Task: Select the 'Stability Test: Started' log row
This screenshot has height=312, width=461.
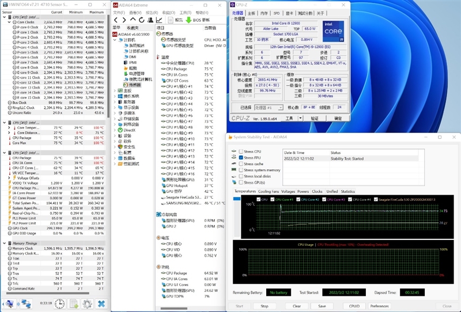Action: (350, 158)
